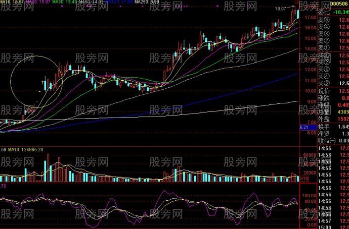Click the 17.00 price axis label
Image resolution: width=349 pixels, height=229 pixels.
pyautogui.click(x=311, y=17)
